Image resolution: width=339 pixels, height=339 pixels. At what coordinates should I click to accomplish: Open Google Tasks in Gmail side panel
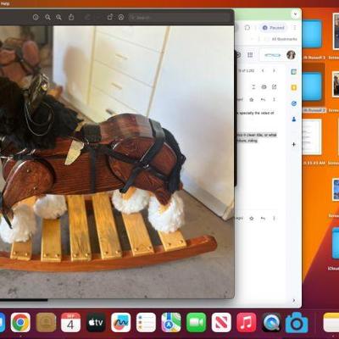[293, 103]
